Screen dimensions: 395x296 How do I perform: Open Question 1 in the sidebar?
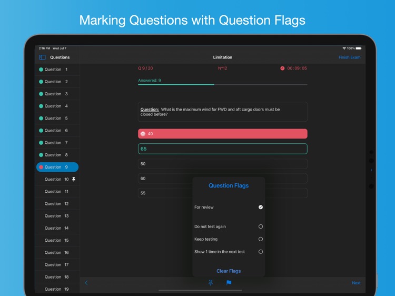point(57,70)
